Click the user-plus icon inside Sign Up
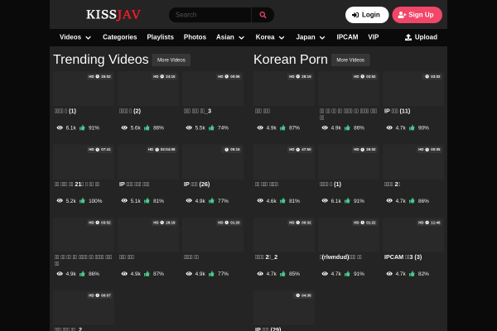 pos(402,15)
